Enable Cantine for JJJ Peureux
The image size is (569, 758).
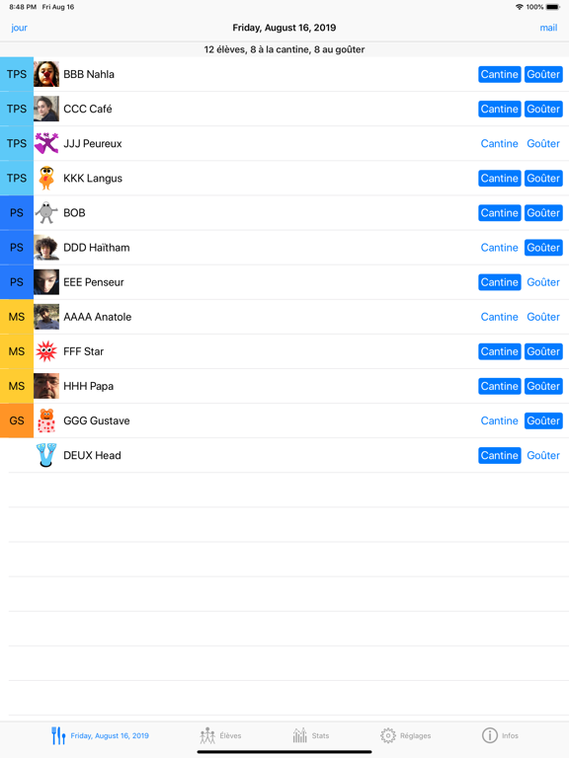pyautogui.click(x=499, y=143)
